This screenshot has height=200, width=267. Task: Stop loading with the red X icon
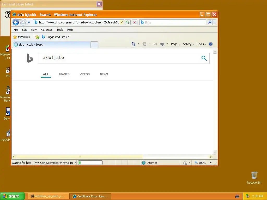tap(135, 22)
